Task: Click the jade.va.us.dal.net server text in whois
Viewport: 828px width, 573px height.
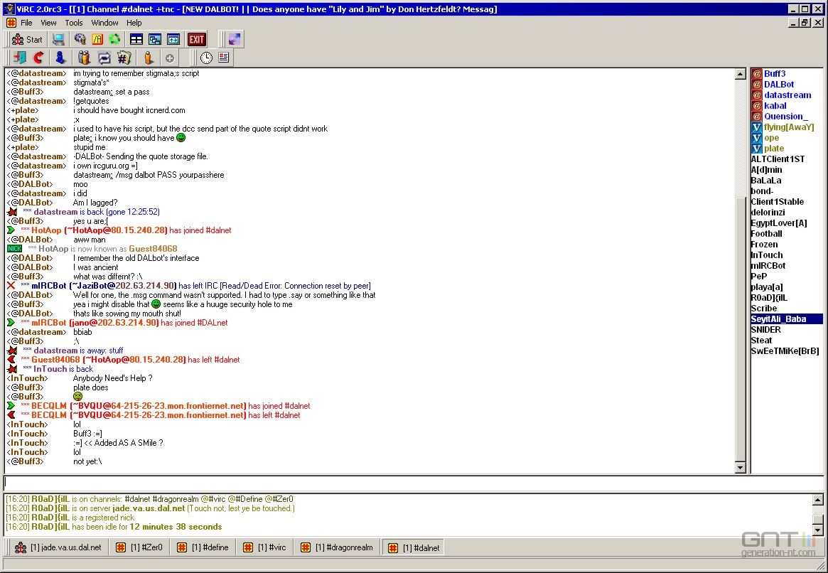Action: point(149,508)
